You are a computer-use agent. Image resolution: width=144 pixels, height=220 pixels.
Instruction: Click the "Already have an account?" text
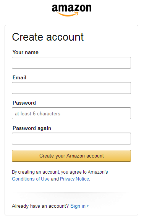(x=40, y=206)
